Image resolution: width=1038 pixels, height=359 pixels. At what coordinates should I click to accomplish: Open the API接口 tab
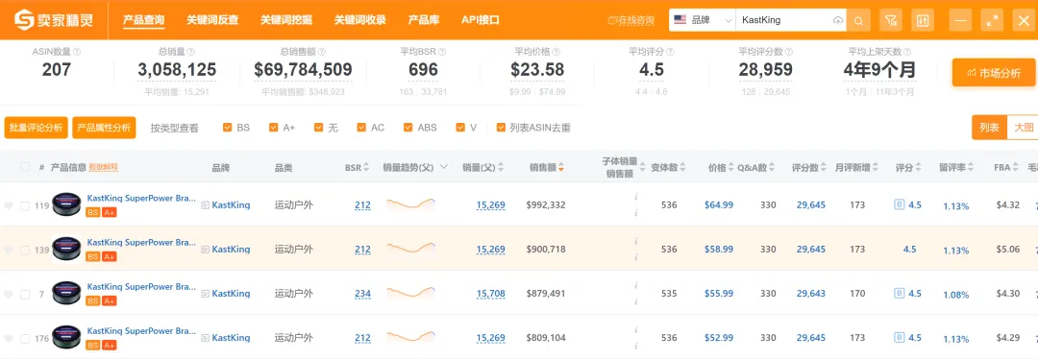tap(481, 20)
